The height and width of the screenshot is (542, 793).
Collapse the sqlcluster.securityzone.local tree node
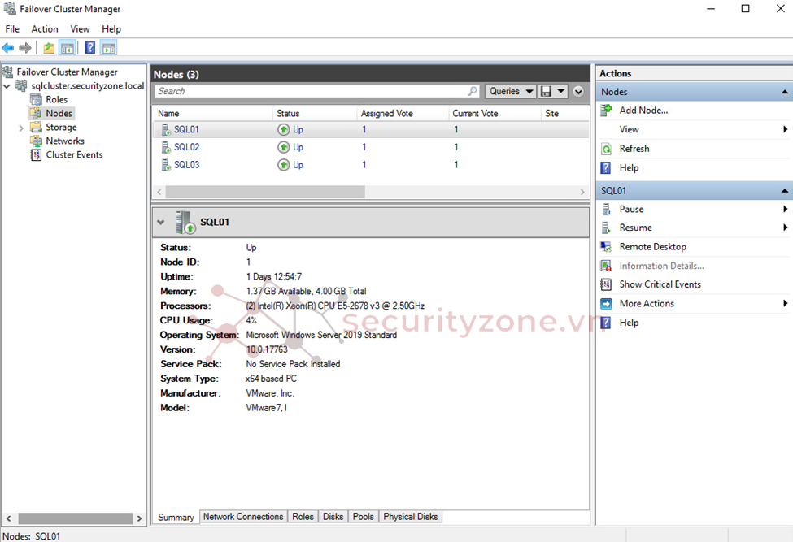[x=7, y=86]
